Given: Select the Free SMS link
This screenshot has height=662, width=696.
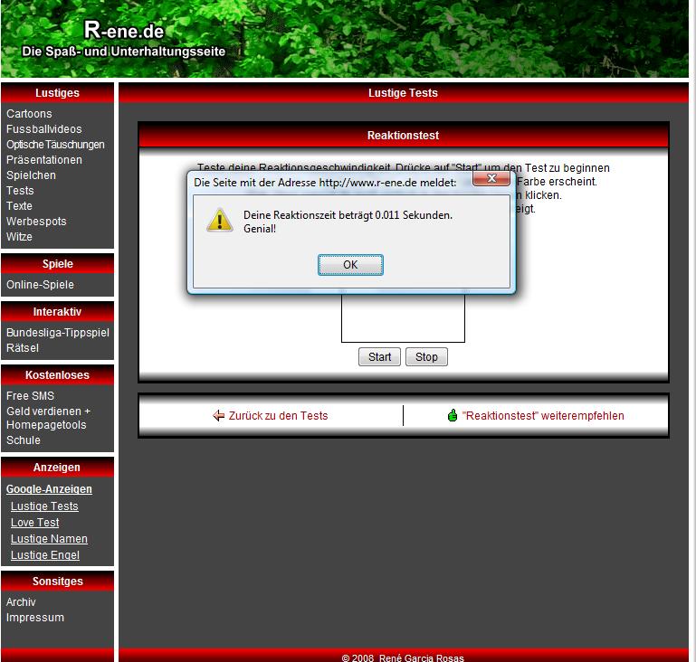Looking at the screenshot, I should tap(30, 396).
